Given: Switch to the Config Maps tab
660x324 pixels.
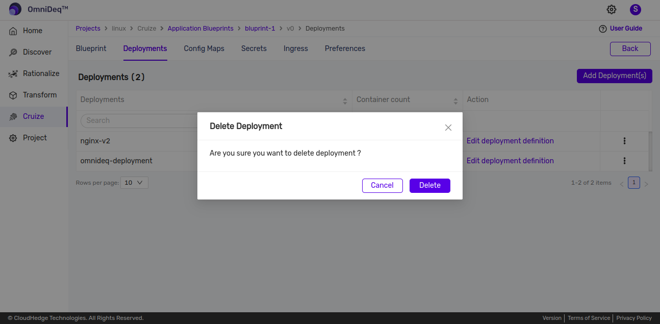Looking at the screenshot, I should click(204, 48).
